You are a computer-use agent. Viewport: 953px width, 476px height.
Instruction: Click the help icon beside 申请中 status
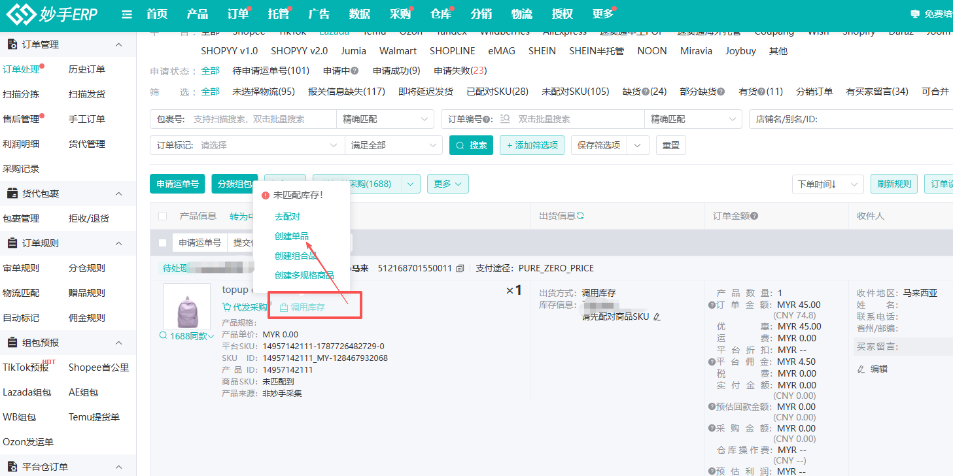[355, 71]
